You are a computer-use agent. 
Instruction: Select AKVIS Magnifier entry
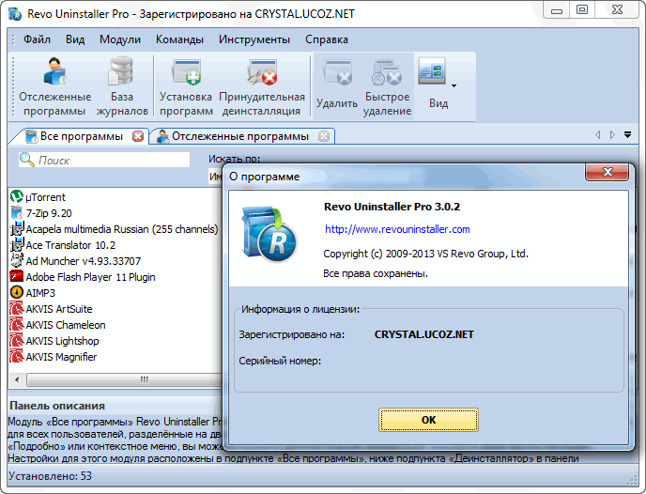tap(61, 357)
